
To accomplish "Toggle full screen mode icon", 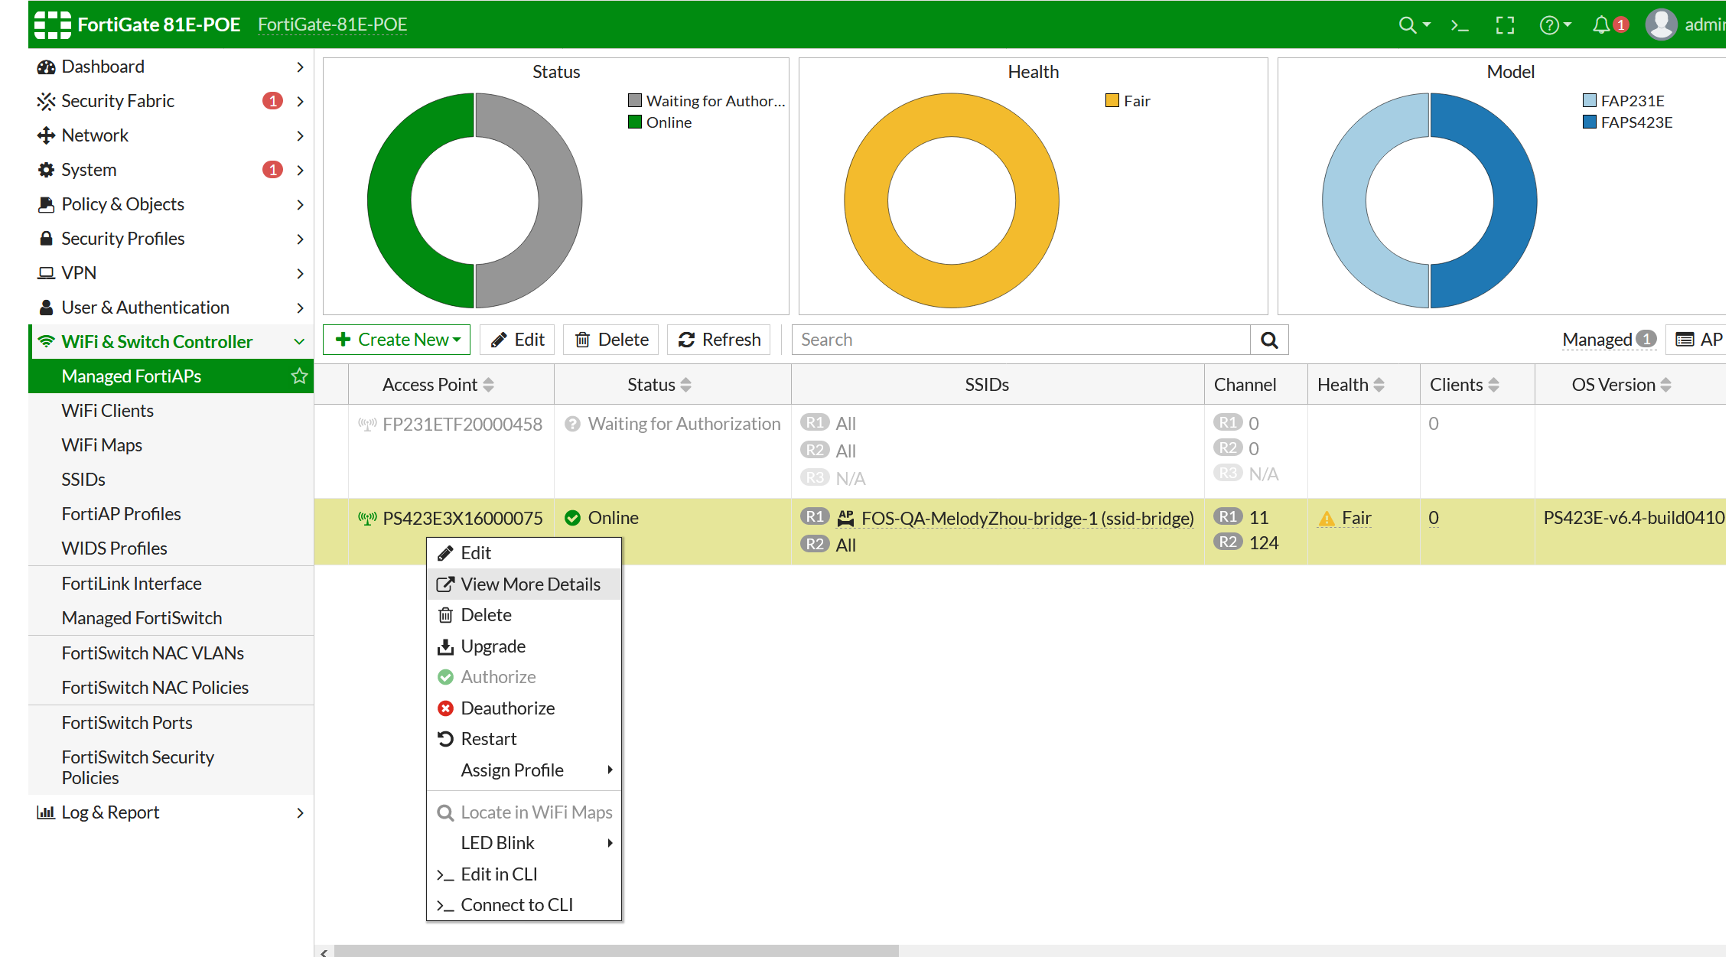I will (x=1505, y=25).
